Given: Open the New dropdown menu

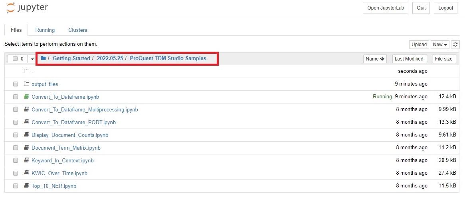Looking at the screenshot, I should (x=440, y=45).
